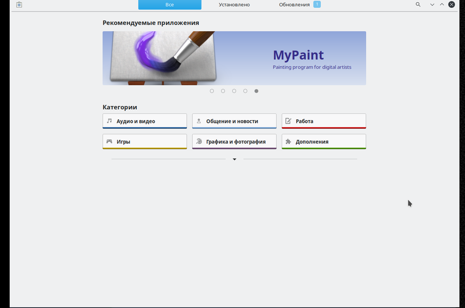
Task: Open the Аудио и видео category
Action: pyautogui.click(x=145, y=121)
